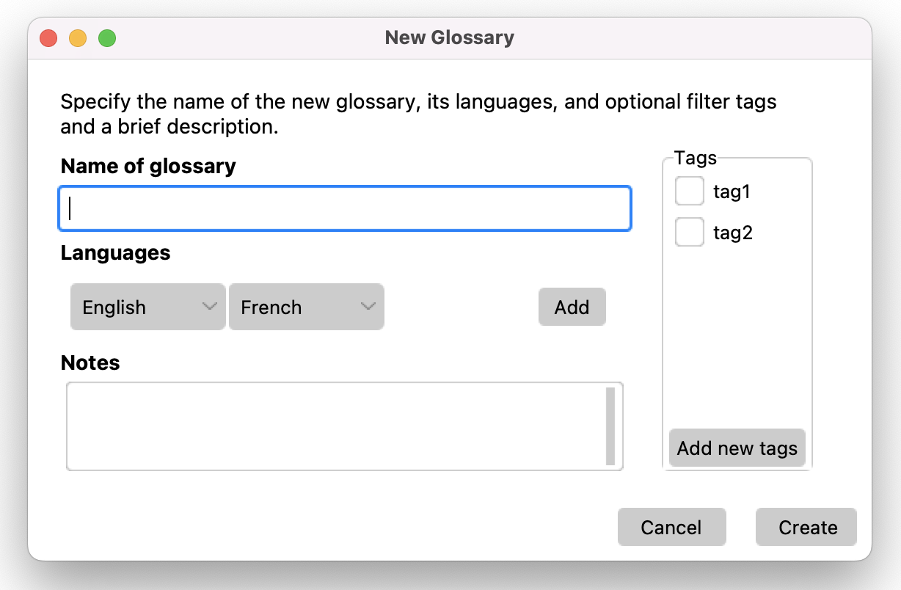Click the tag1 label text

click(732, 192)
